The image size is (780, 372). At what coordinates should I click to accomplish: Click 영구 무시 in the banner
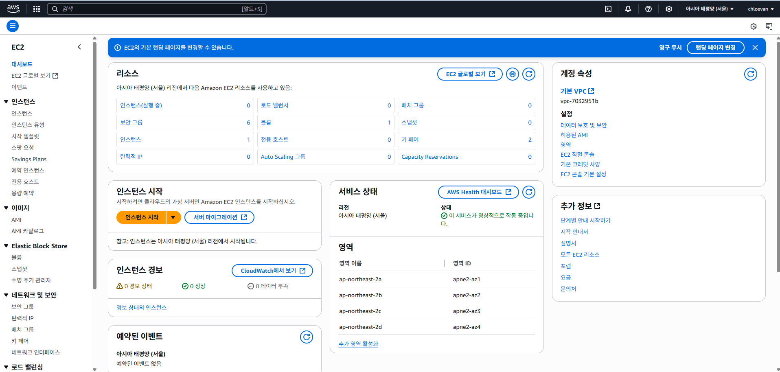pos(670,48)
